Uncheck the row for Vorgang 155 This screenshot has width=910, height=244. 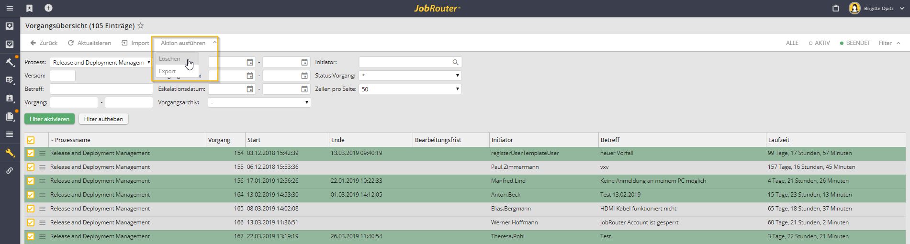pyautogui.click(x=31, y=167)
